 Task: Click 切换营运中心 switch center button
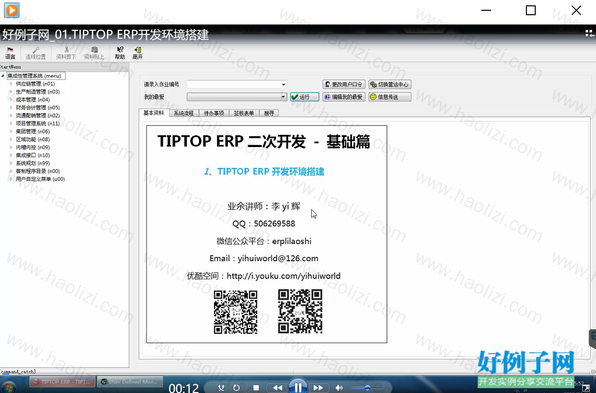(x=390, y=84)
